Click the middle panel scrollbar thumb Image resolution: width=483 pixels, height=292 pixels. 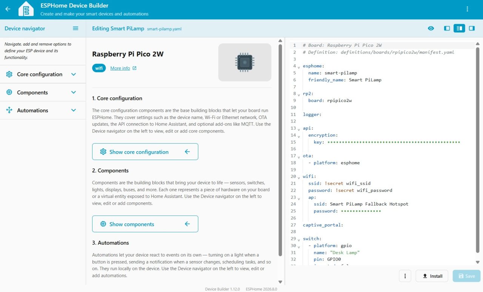tap(280, 150)
